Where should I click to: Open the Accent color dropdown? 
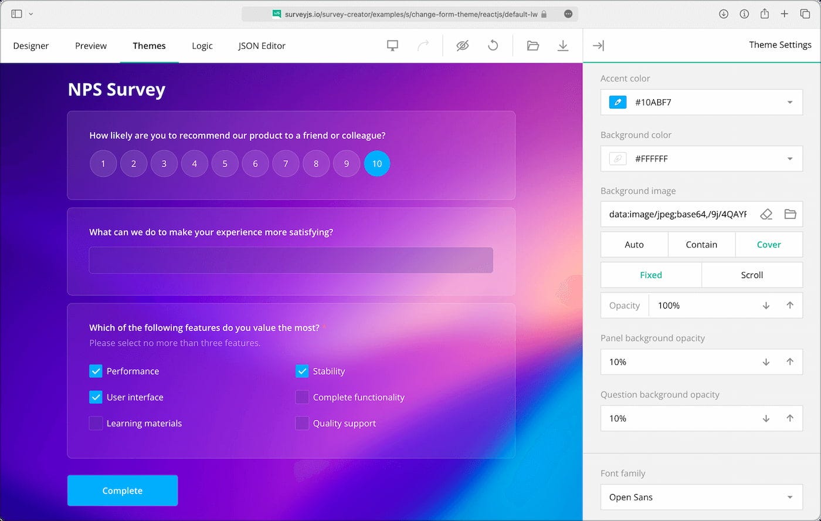790,102
